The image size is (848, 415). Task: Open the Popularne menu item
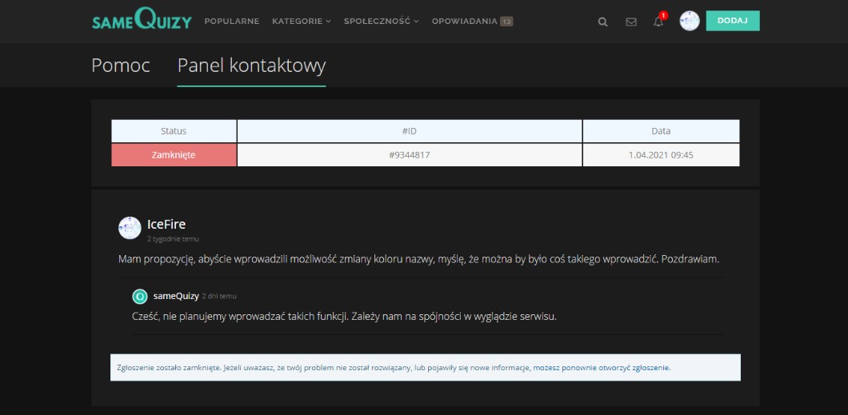pos(232,22)
